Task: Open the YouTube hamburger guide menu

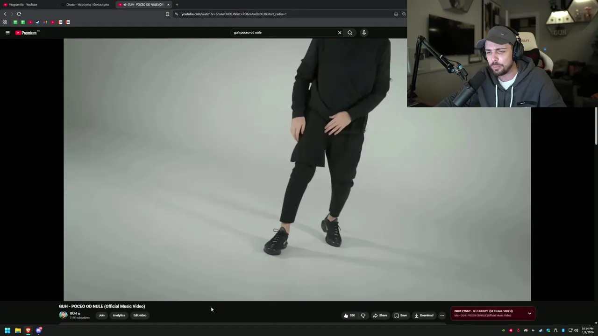Action: click(x=7, y=33)
